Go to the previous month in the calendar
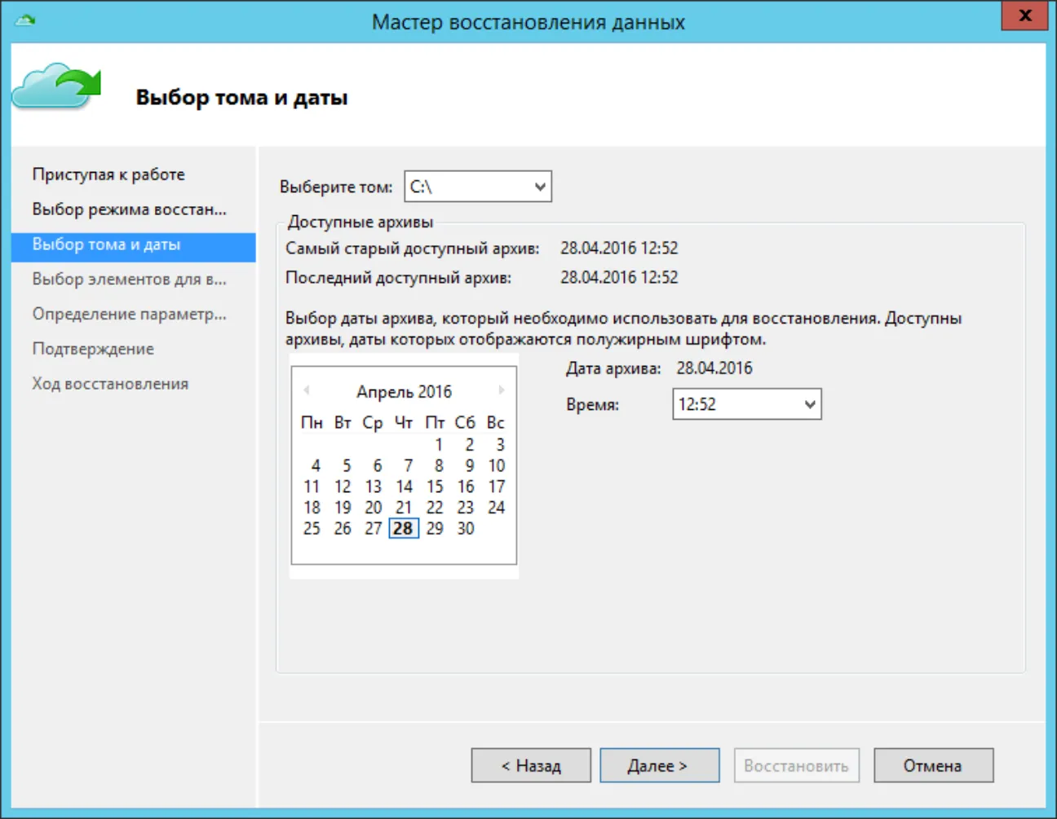Image resolution: width=1057 pixels, height=819 pixels. 307,390
